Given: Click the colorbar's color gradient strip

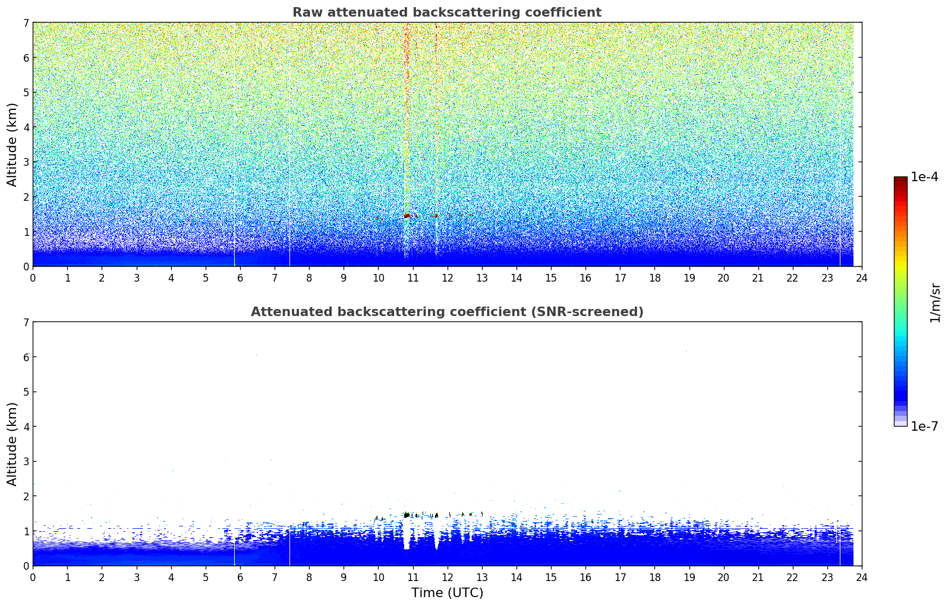Looking at the screenshot, I should point(900,301).
